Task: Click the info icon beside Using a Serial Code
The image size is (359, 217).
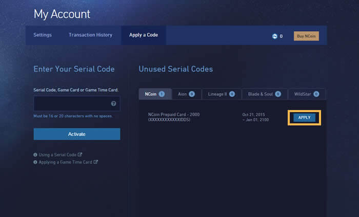Action: (x=35, y=155)
